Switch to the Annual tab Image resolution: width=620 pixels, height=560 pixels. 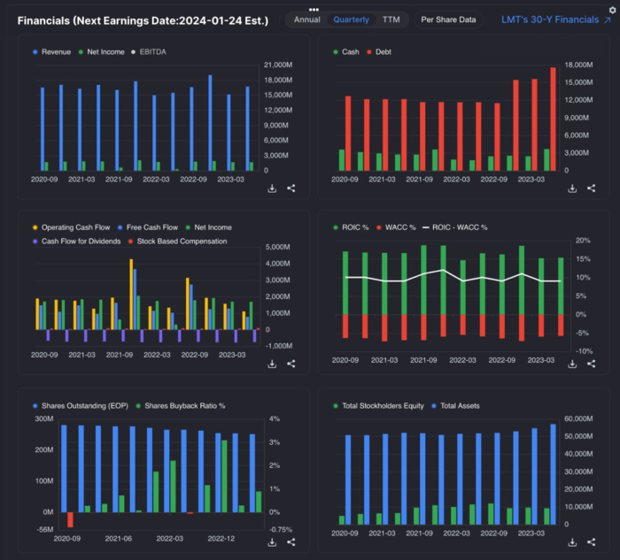click(307, 19)
